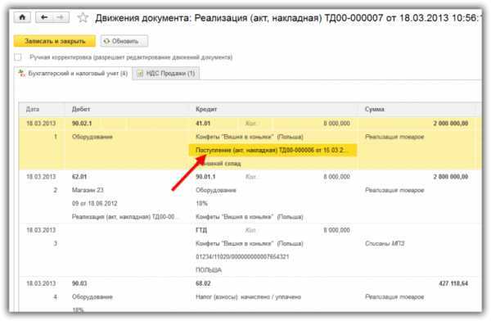This screenshot has height=321, width=491.
Task: Select the 09 от 18.06.2012 contract cell
Action: pos(95,203)
